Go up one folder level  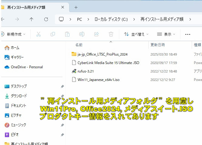(32, 19)
